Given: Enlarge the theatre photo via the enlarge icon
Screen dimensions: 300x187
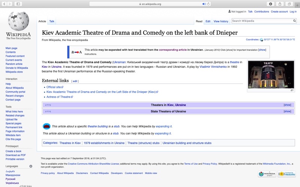Looking at the screenshot, I should [292, 90].
